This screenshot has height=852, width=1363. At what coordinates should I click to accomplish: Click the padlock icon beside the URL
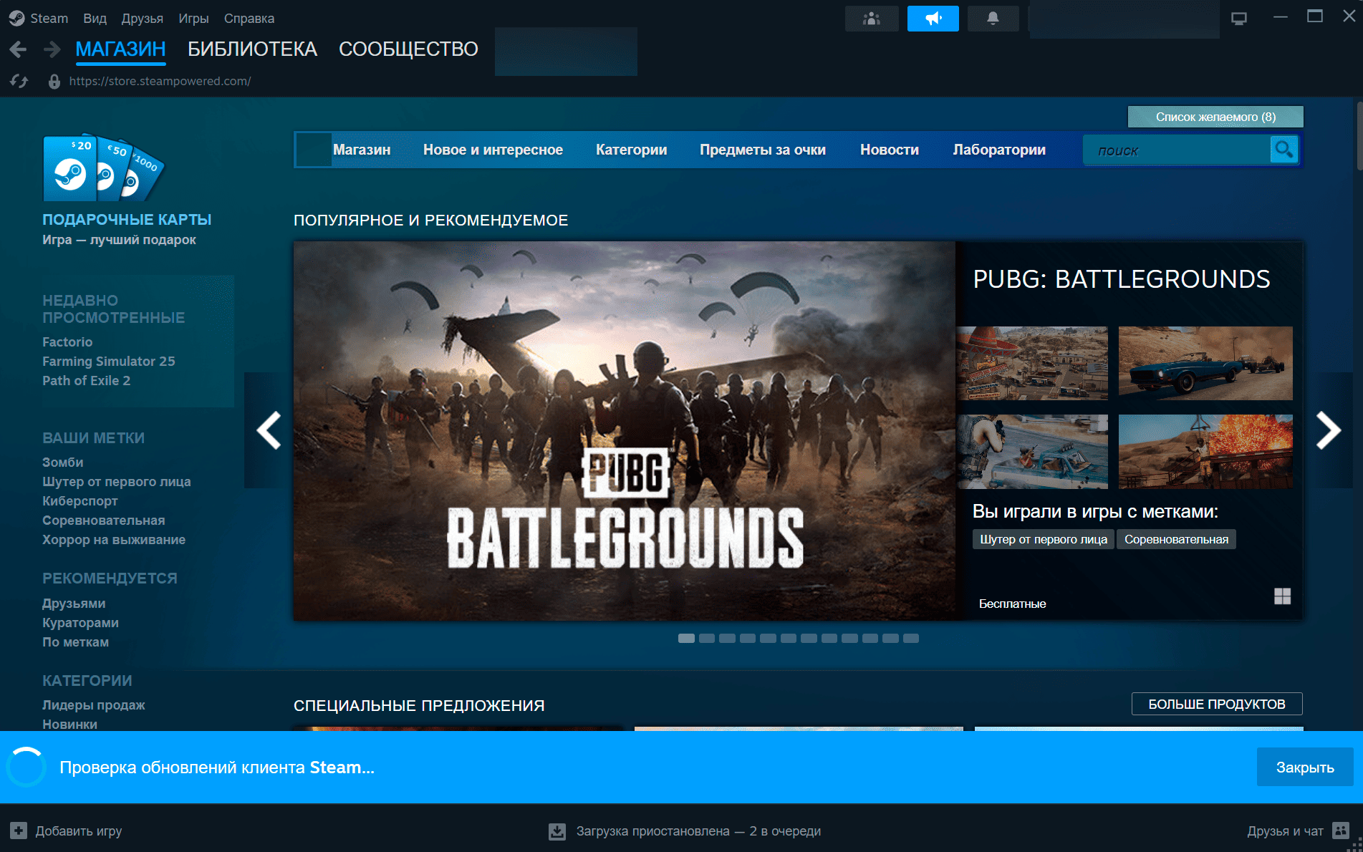tap(54, 82)
